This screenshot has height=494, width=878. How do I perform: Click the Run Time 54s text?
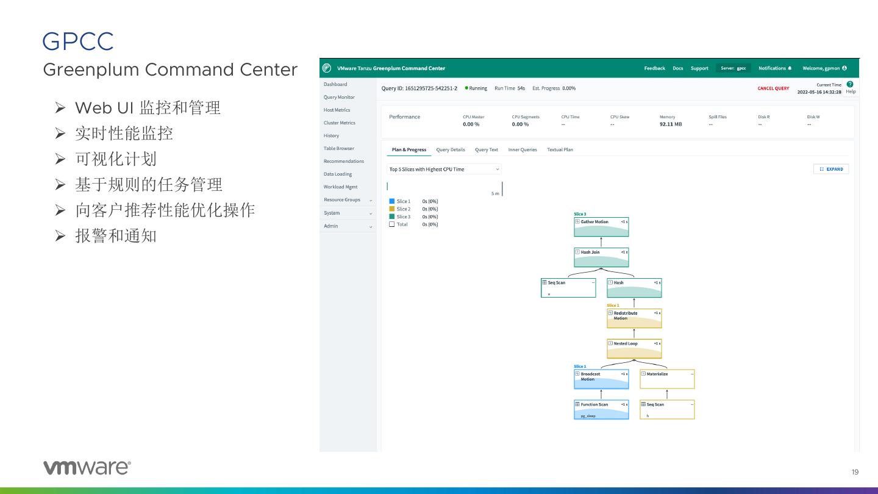[x=510, y=88]
